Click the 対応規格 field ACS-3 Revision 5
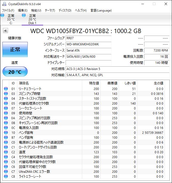Screen dimensions: 172x183 click(117, 69)
